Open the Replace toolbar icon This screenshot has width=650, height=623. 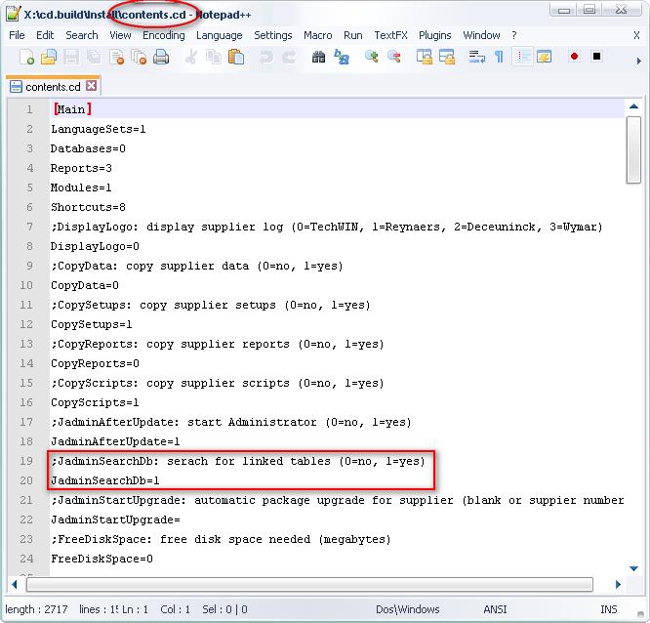[x=342, y=57]
